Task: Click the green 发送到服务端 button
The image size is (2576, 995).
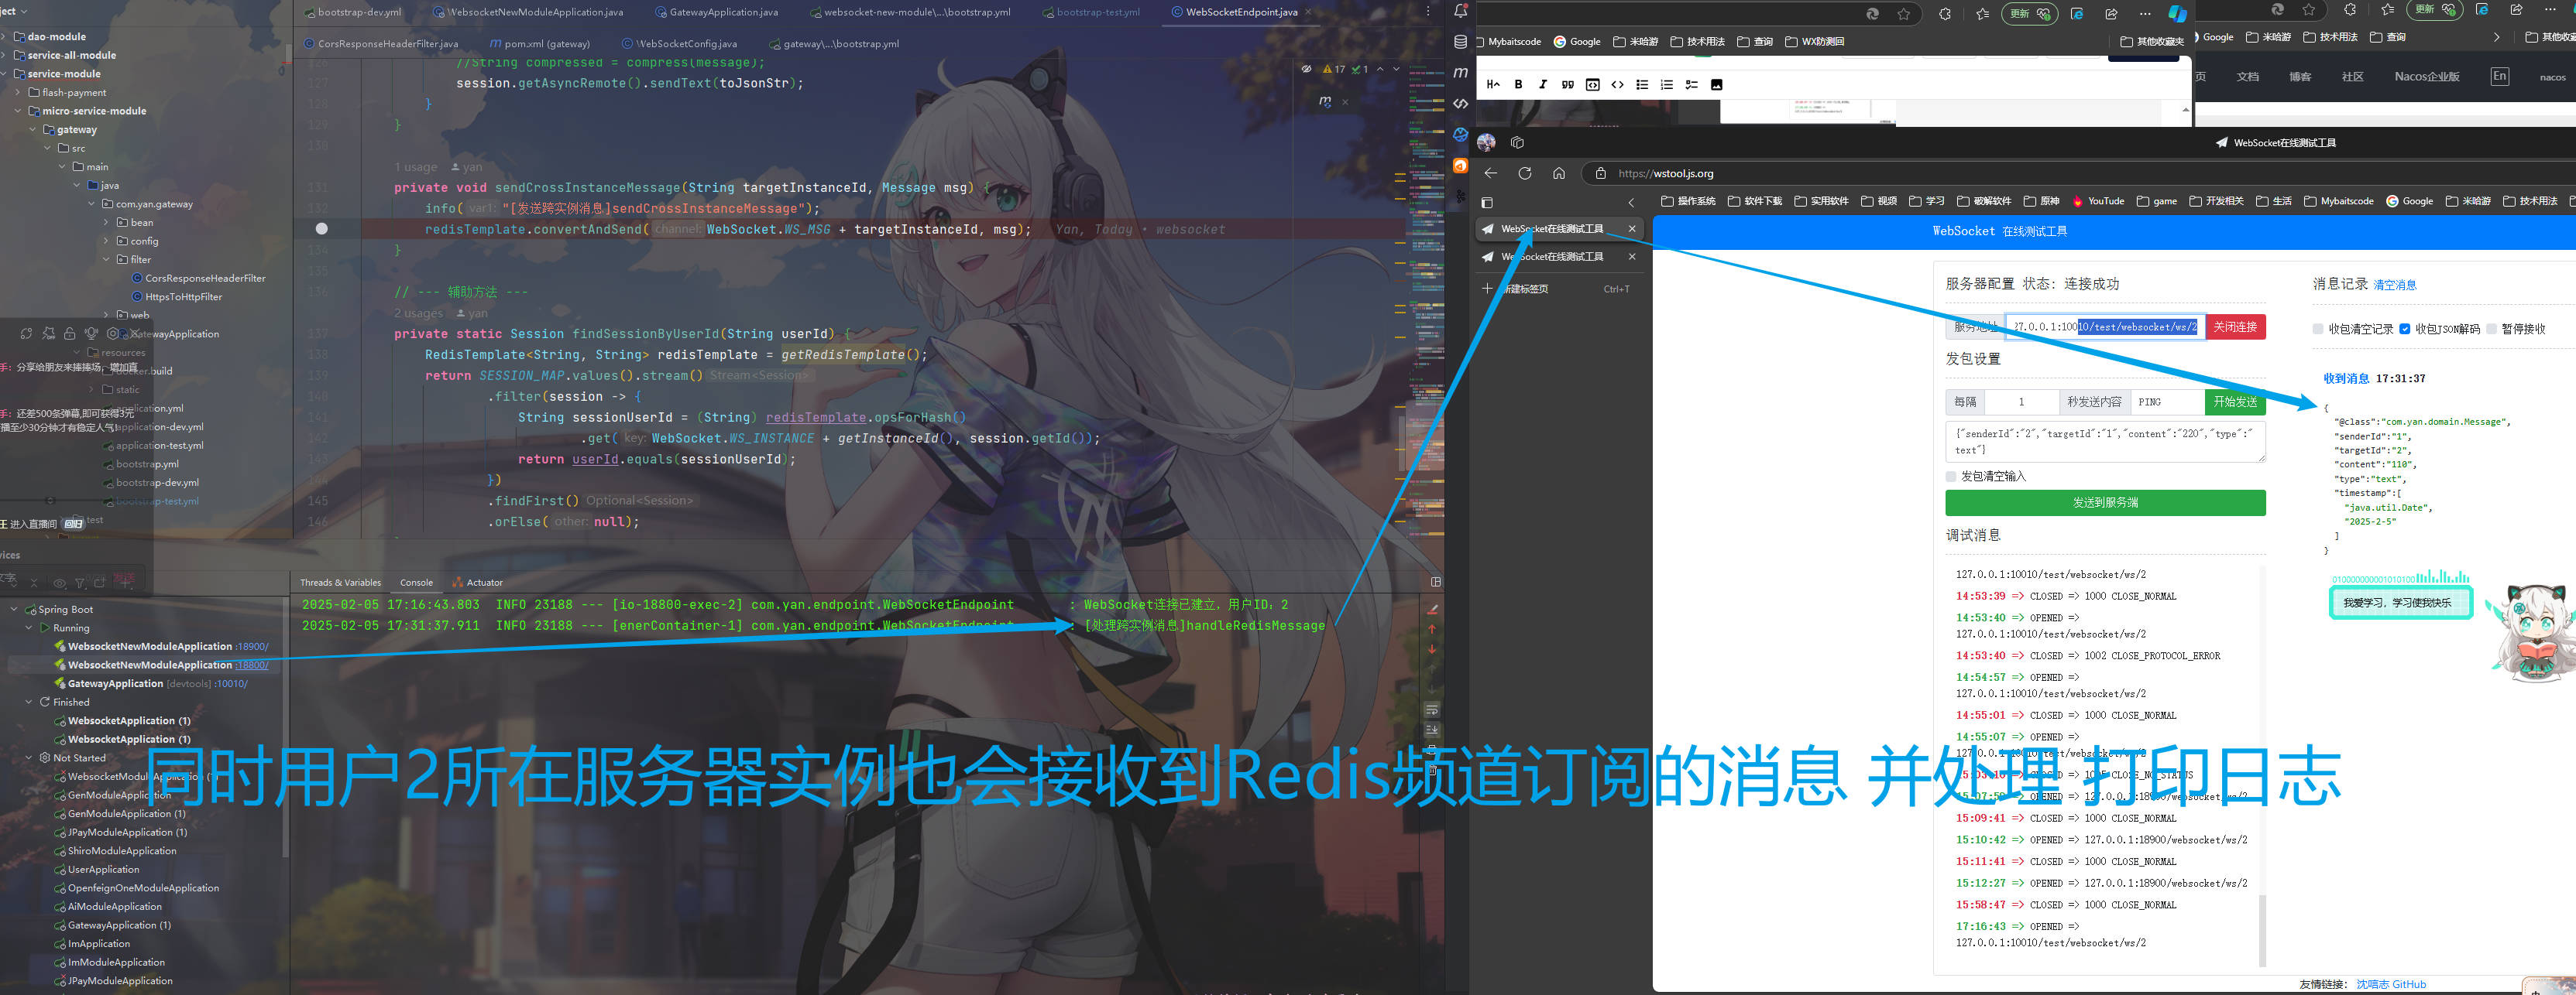Action: [x=2106, y=502]
